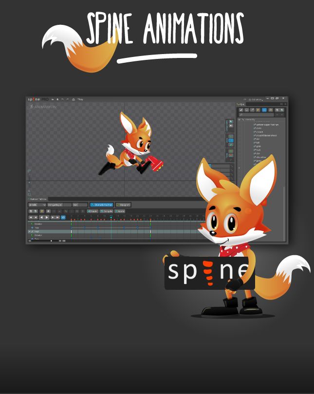Select the 'crouch' animation entry
The width and height of the screenshot is (314, 394).
[x=258, y=132]
